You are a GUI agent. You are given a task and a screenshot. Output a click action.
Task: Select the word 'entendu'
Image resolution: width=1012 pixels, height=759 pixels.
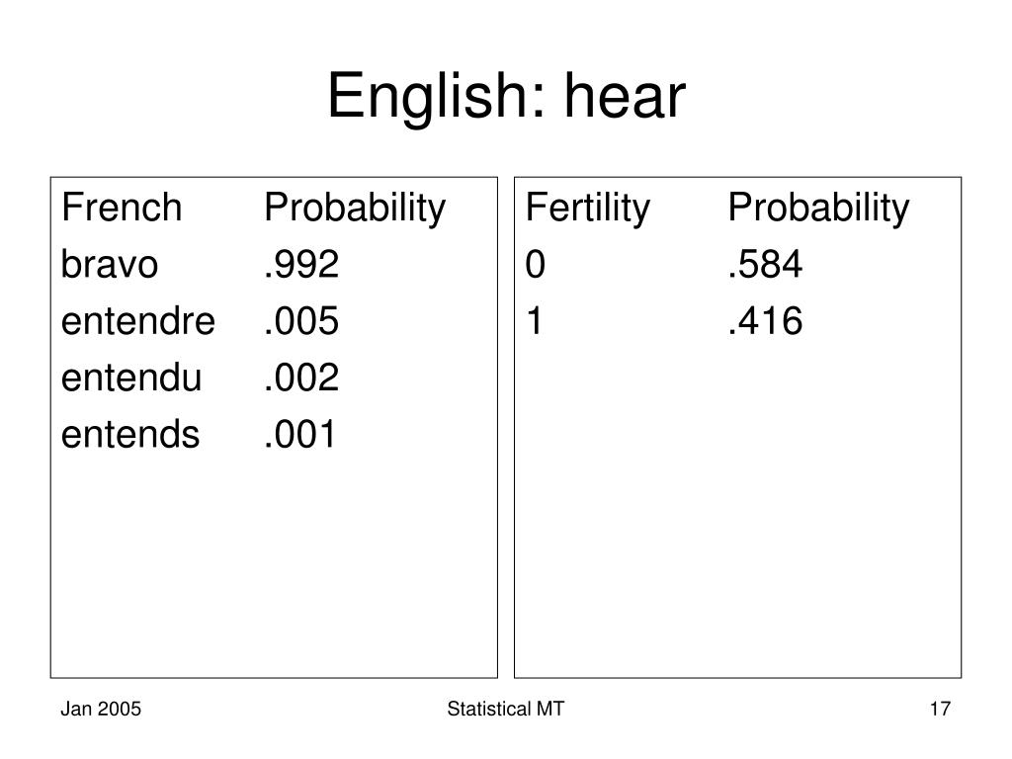click(x=131, y=378)
